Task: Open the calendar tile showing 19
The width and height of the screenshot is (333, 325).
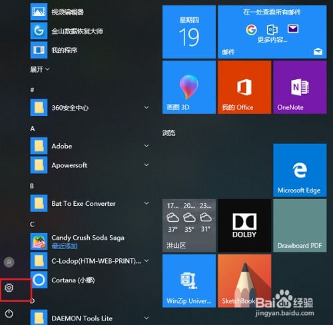Action: coord(189,32)
